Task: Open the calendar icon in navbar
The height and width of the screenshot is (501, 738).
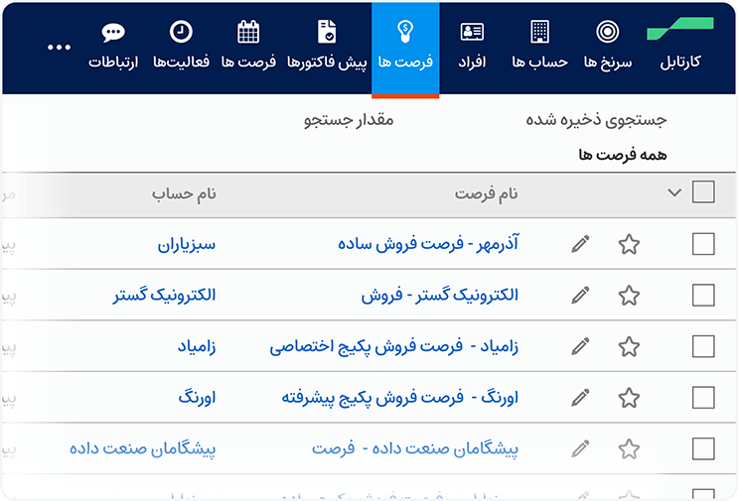Action: tap(248, 33)
